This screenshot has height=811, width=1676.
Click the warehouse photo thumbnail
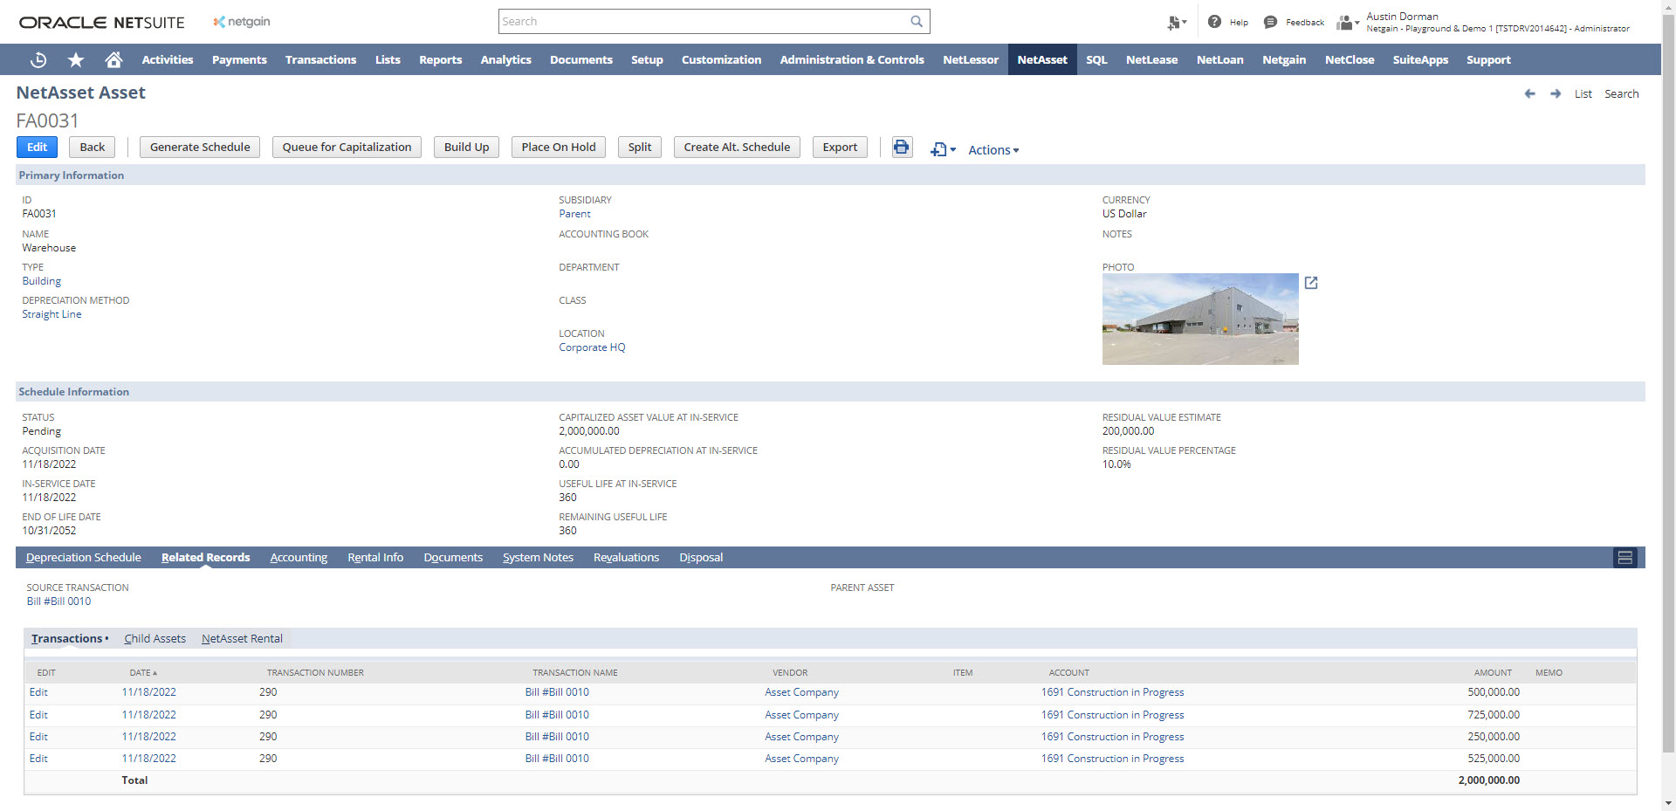(x=1199, y=319)
